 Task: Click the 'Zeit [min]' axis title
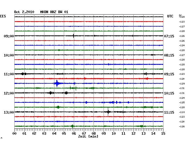click(x=88, y=136)
